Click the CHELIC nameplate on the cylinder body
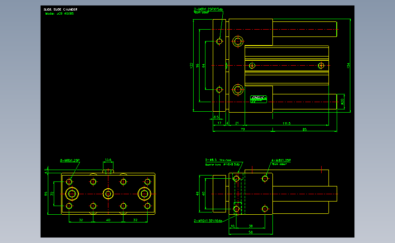 tap(258, 99)
